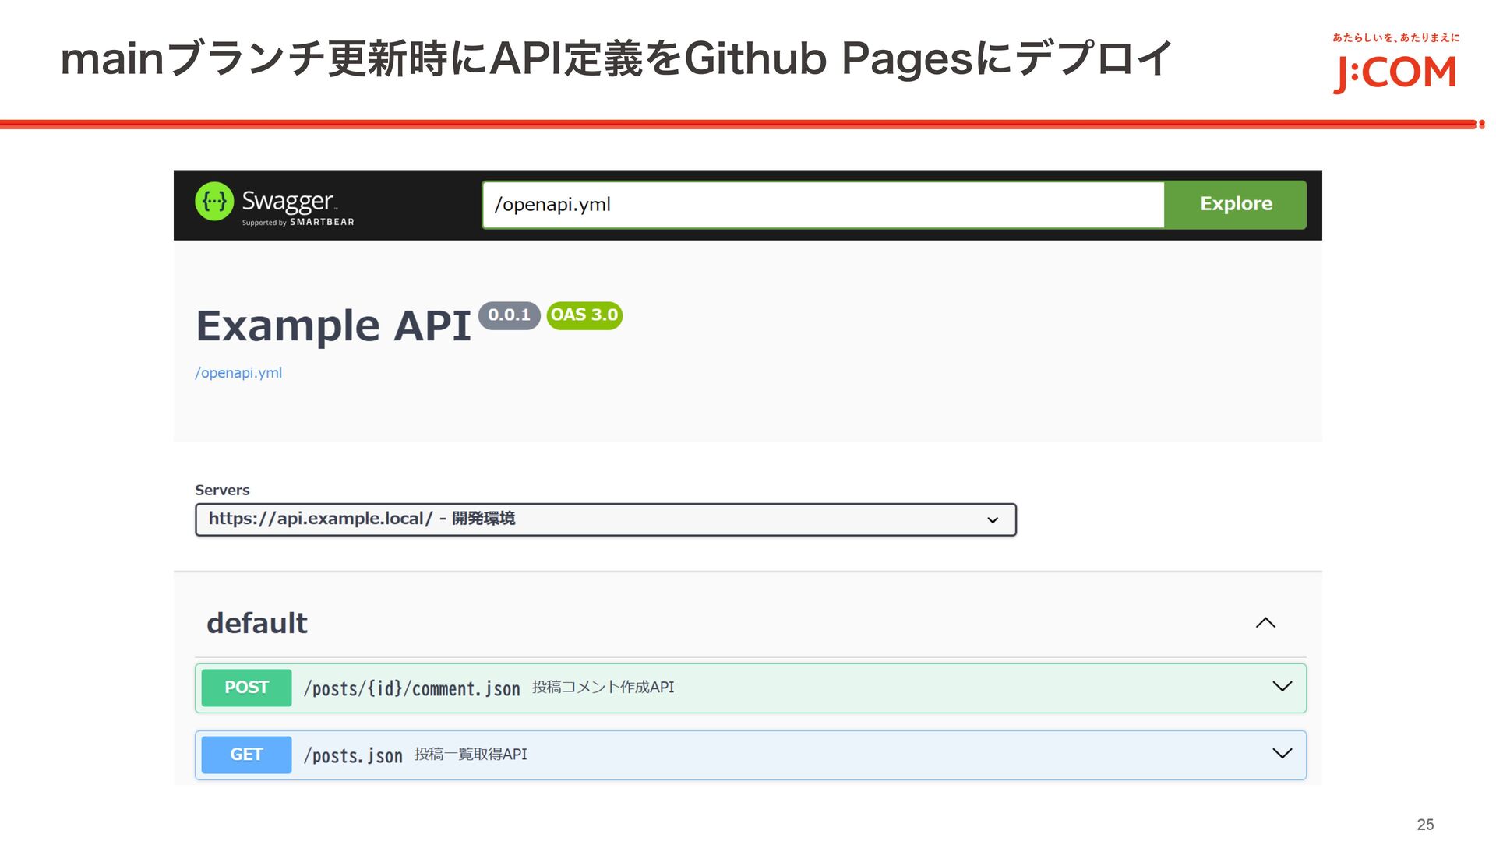Viewport: 1496px width, 841px height.
Task: Expand the POST comment.json endpoint chevron
Action: [x=1282, y=687]
